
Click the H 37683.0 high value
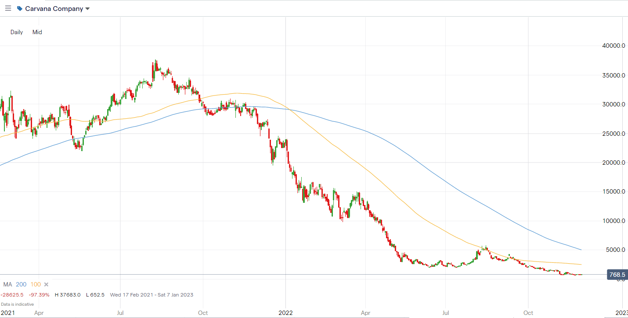(x=68, y=295)
